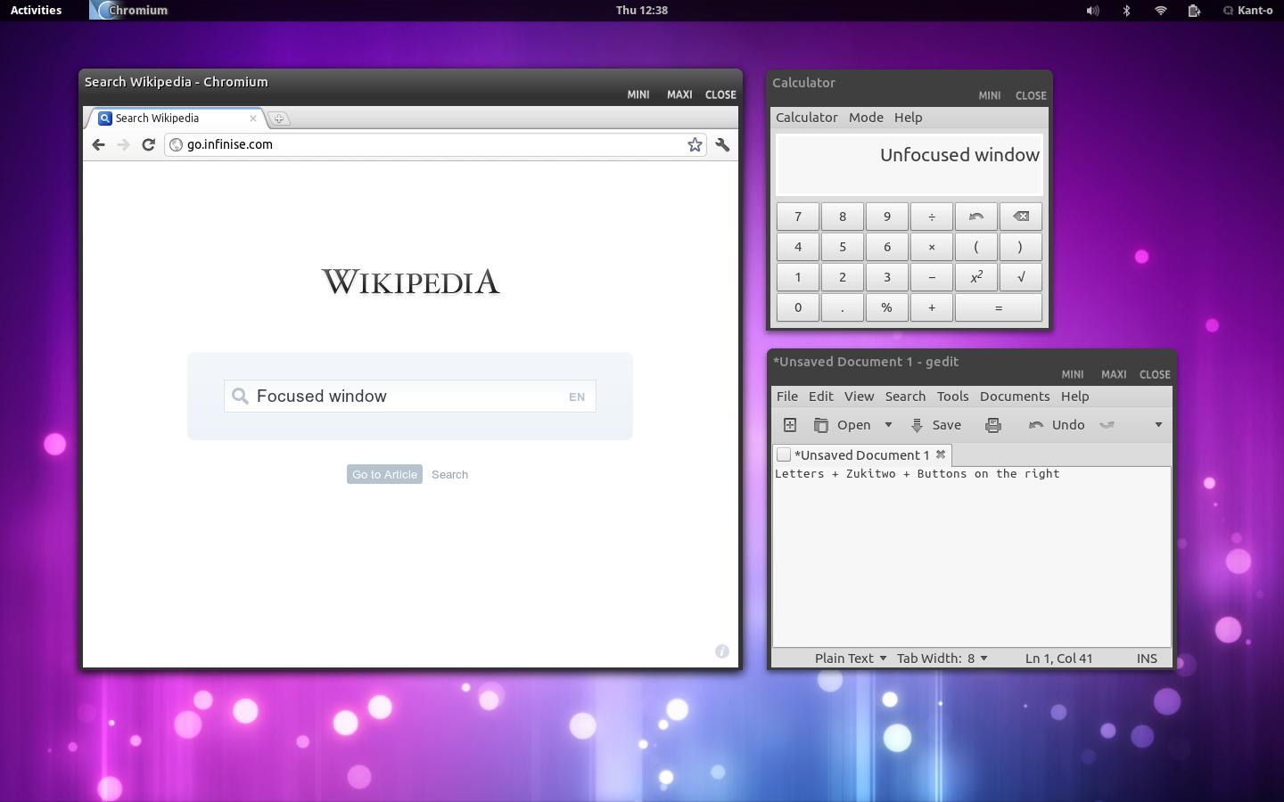The width and height of the screenshot is (1284, 802).
Task: Click the "Ln 1, Col 41" status entry
Action: click(1058, 659)
